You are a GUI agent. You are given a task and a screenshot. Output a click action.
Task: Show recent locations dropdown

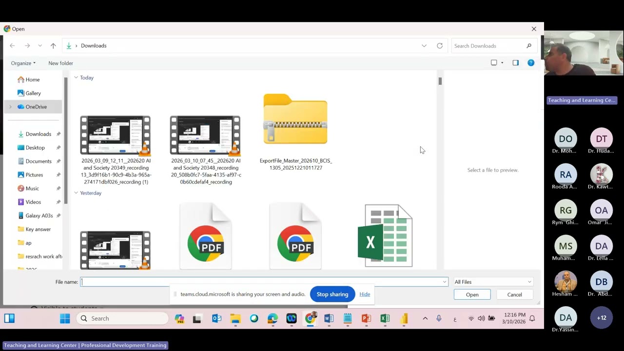pos(40,46)
